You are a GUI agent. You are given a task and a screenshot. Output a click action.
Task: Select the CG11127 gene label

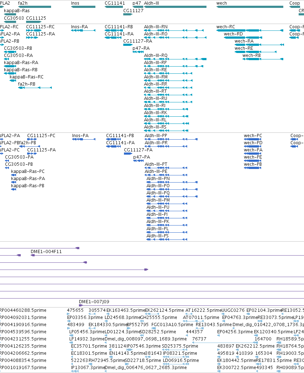coord(133,11)
